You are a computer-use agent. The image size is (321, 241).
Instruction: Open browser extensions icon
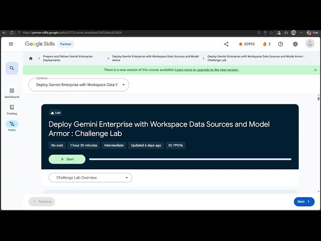(x=279, y=33)
